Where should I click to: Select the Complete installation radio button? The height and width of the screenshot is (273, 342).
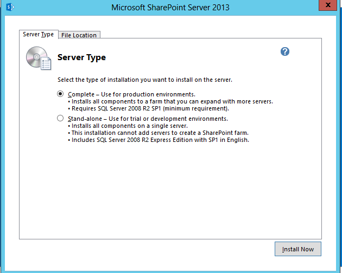[60, 94]
